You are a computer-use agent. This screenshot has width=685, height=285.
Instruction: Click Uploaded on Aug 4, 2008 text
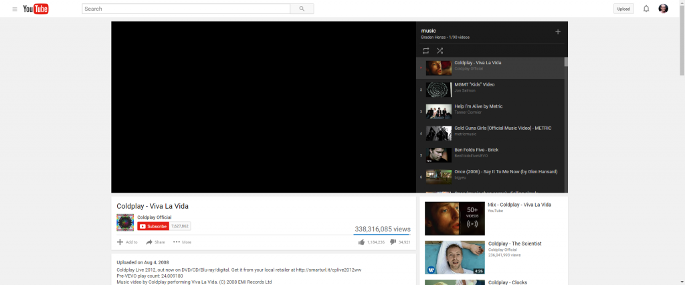[142, 262]
